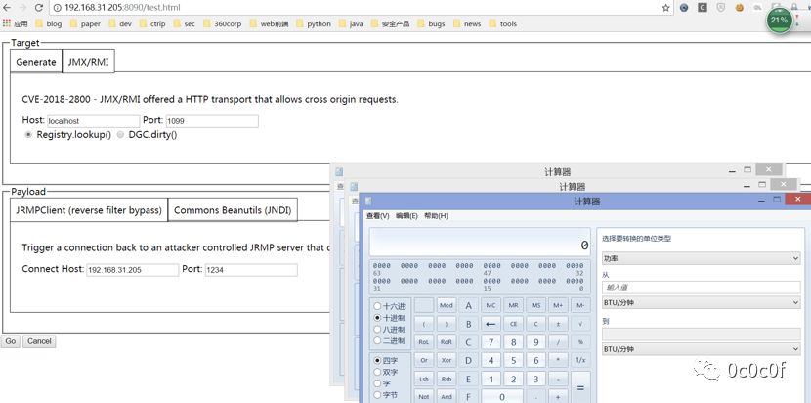Select JRMPClient (reverse filter bypass) tab
The width and height of the screenshot is (811, 403).
tap(89, 209)
